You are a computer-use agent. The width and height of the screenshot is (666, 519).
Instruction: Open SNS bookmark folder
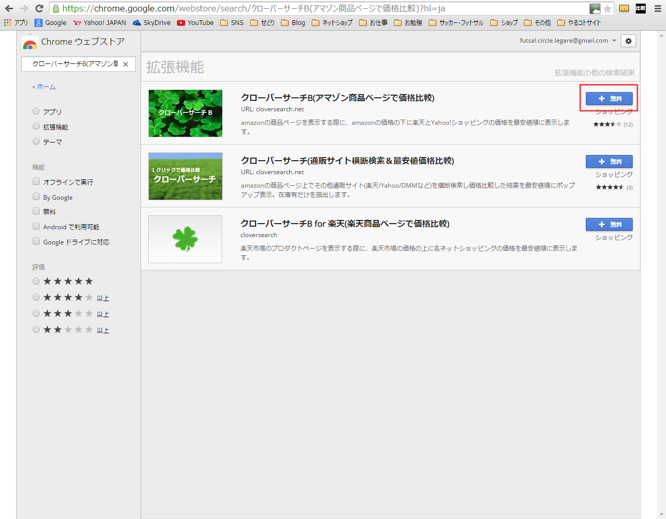tap(232, 23)
